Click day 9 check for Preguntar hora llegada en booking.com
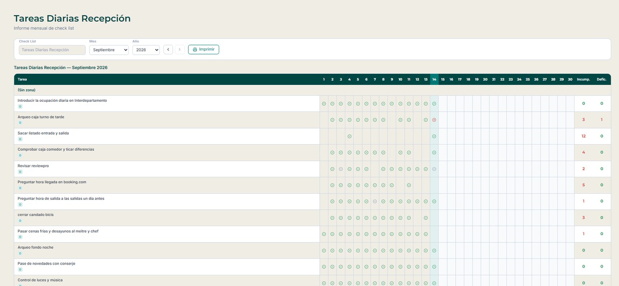The height and width of the screenshot is (286, 619). point(392,185)
